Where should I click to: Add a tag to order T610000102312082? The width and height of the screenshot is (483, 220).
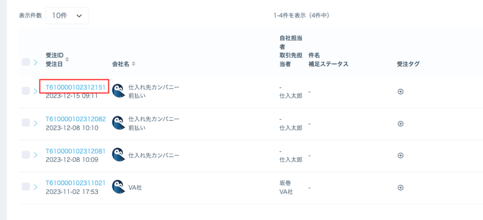pos(400,124)
